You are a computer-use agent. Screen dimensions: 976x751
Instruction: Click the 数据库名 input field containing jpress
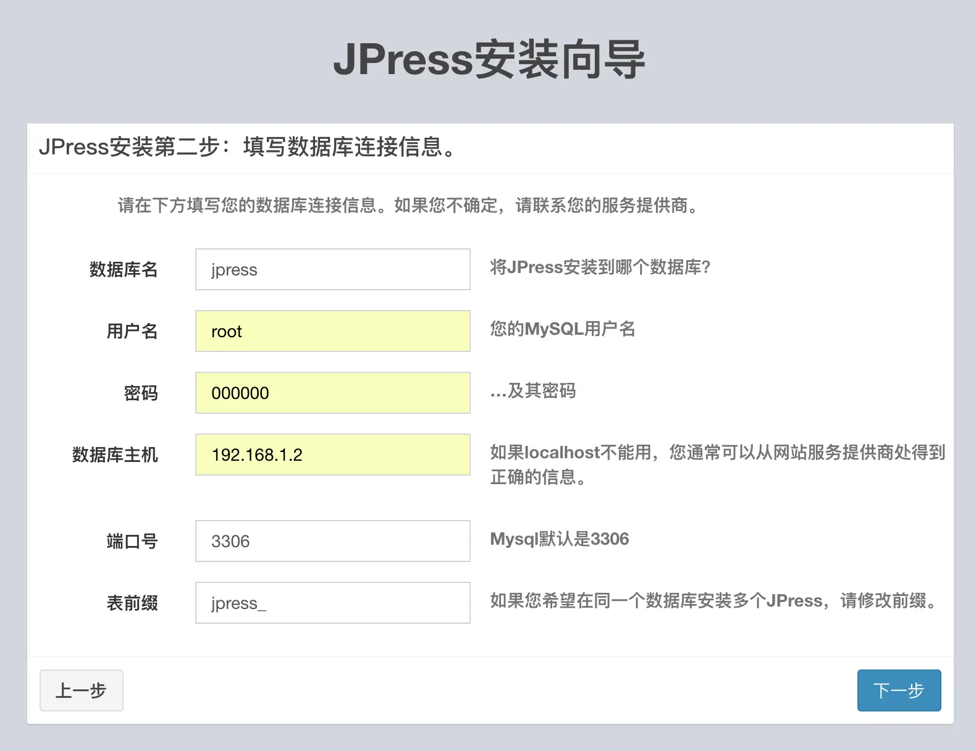[x=333, y=269]
